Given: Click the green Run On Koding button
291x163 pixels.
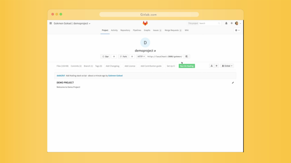Looking at the screenshot, I should [187, 66].
